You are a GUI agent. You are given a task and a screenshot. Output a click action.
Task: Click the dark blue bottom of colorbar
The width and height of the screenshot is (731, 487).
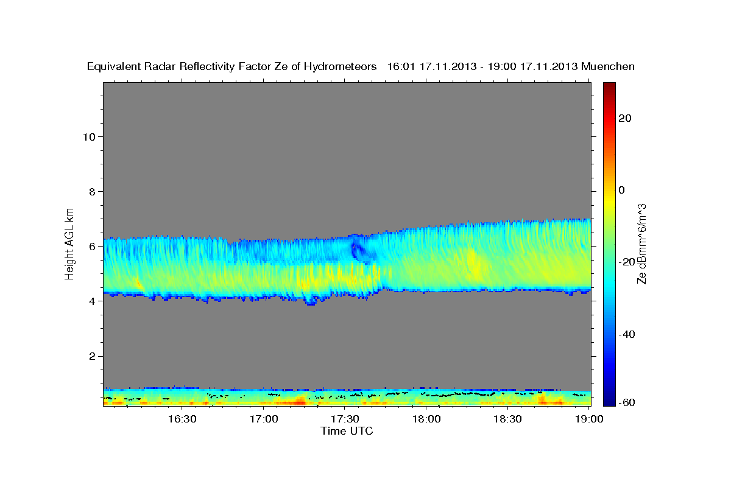pos(609,399)
